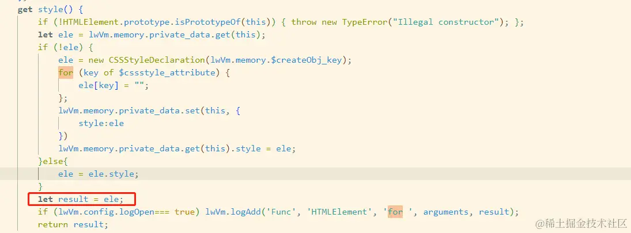Screen dimensions: 631x233
Task: Click the 'ele = ele.style;' line
Action: (99, 174)
